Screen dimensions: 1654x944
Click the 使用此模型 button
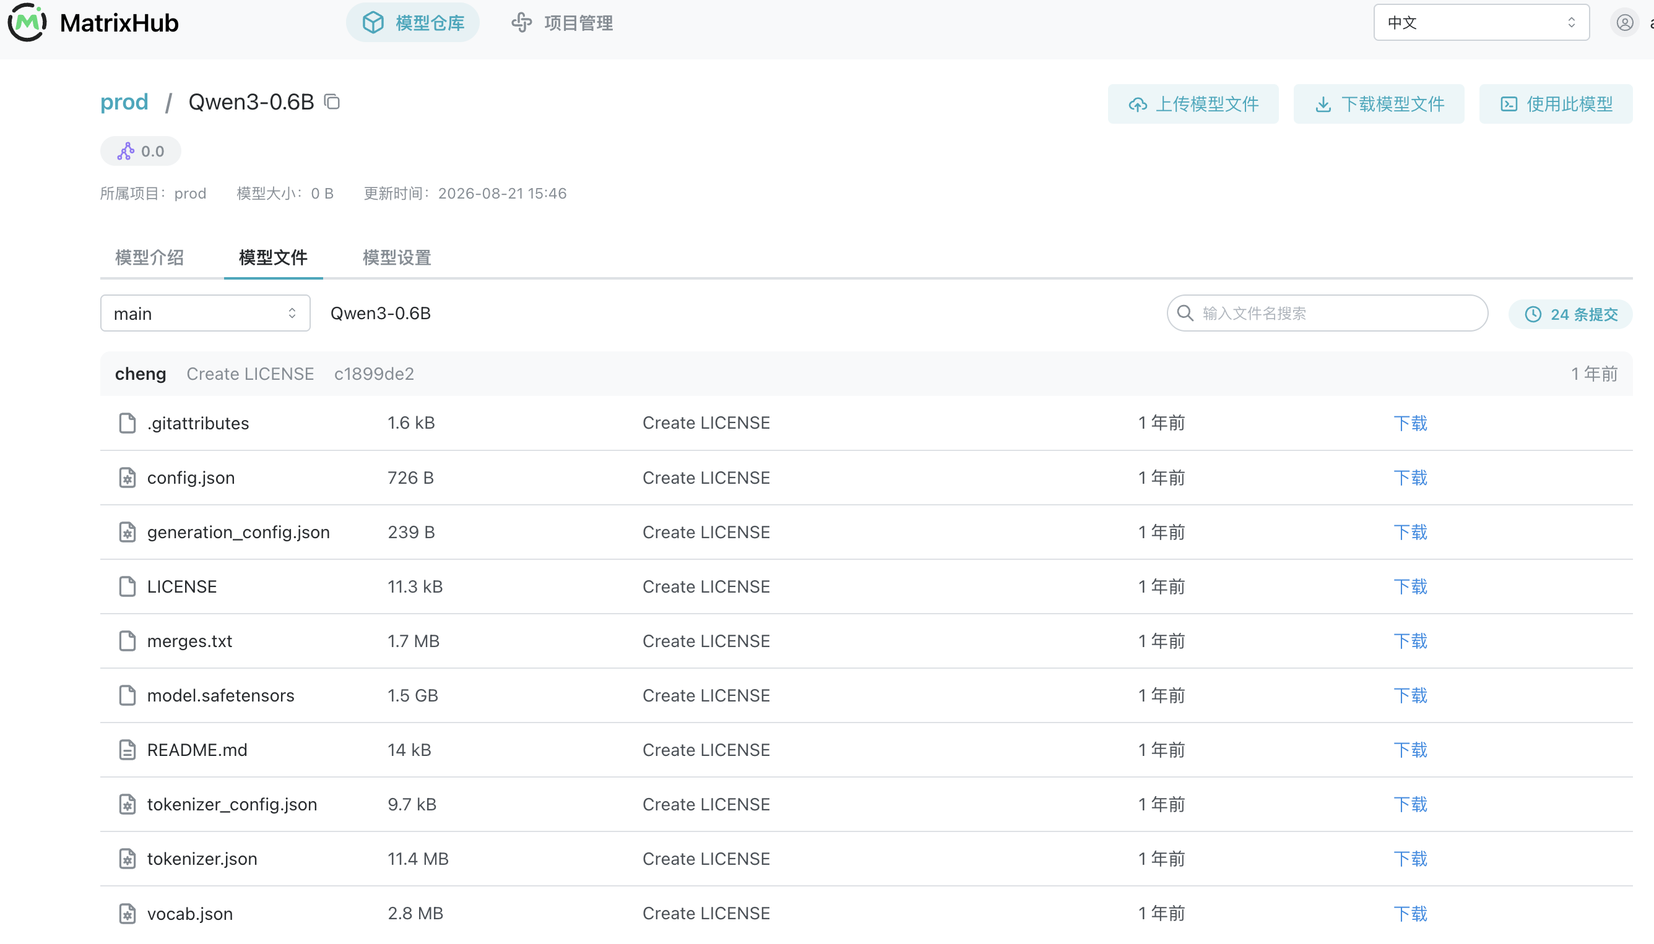(x=1556, y=104)
